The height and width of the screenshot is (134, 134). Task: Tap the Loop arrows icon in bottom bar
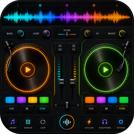[43, 122]
